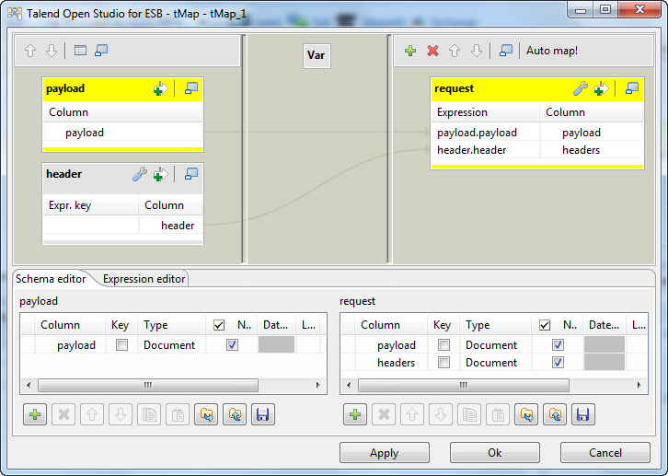668x476 pixels.
Task: Open header table settings wrench icon
Action: click(140, 174)
